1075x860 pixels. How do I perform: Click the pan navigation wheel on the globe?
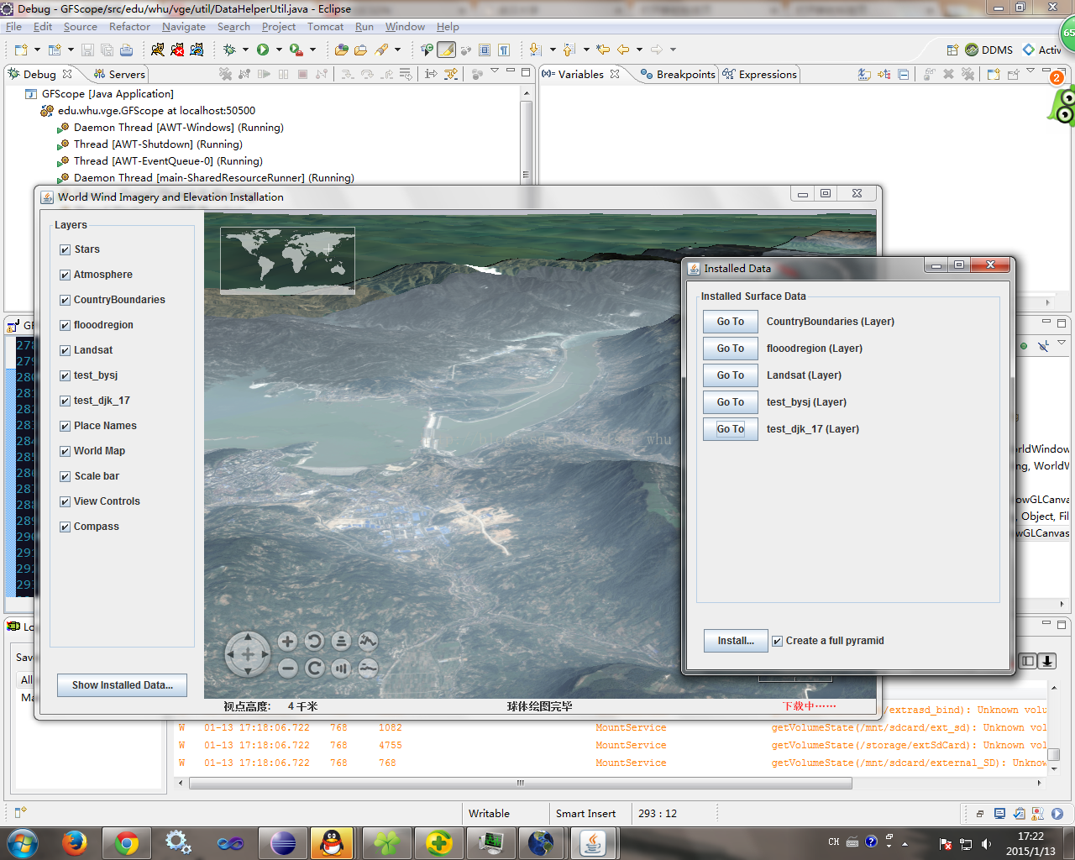[x=248, y=654]
